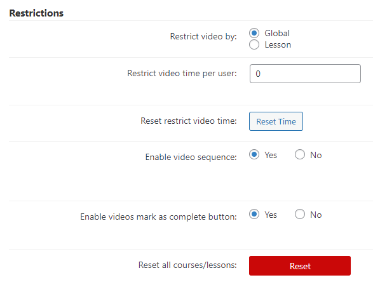Focus the restrict video time per user field
This screenshot has height=287, width=373.
click(305, 74)
